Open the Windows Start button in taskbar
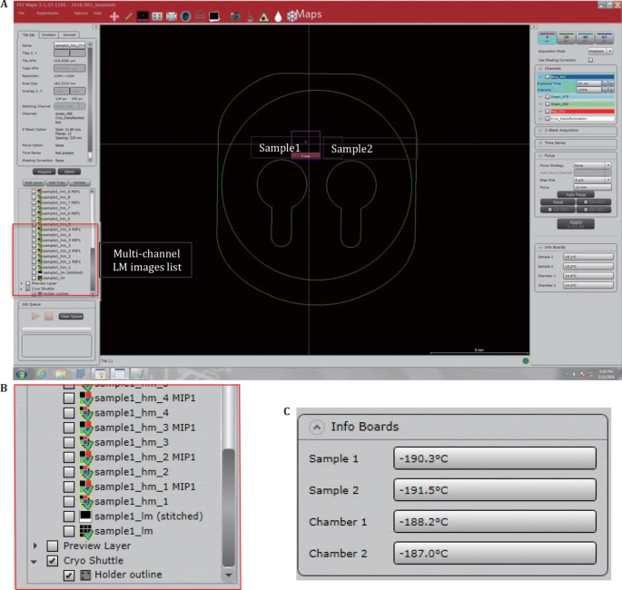 [x=23, y=373]
